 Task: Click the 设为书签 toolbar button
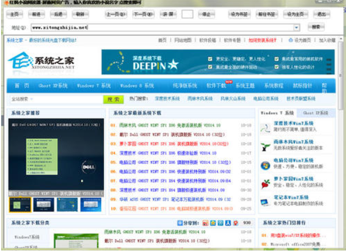pos(239,14)
